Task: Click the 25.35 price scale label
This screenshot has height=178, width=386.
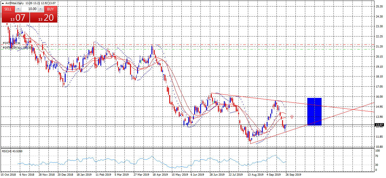Action: 379,6
